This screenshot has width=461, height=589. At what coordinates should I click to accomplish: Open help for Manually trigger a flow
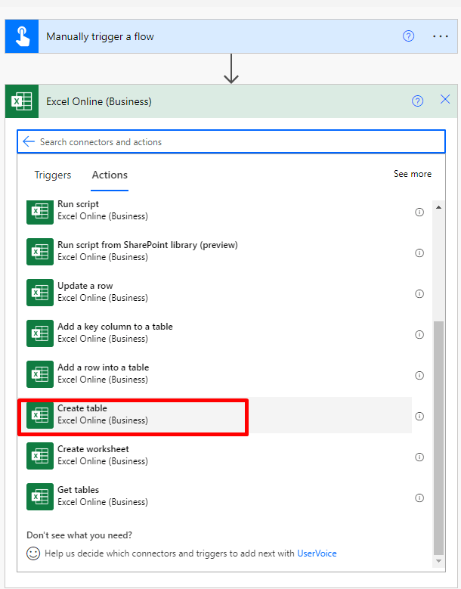click(x=408, y=36)
